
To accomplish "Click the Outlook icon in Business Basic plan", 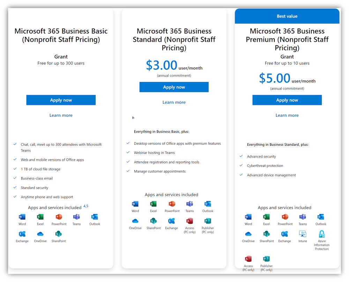I will (x=95, y=217).
